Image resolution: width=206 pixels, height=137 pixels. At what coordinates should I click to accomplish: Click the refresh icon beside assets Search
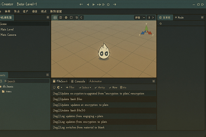1,81
